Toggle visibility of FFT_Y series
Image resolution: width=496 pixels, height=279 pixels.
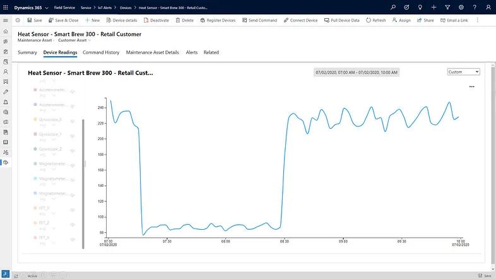tap(73, 210)
